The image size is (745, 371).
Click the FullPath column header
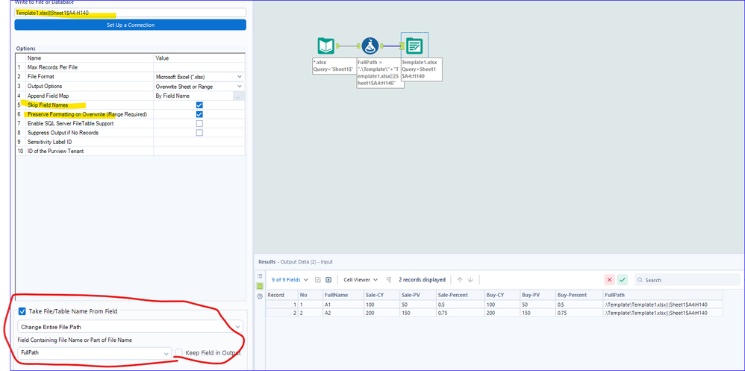point(663,295)
